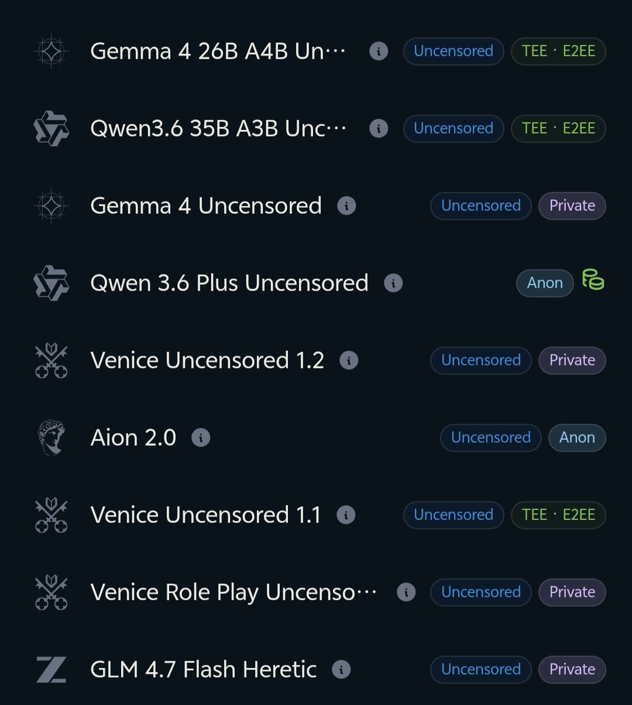Open info icon for Qwen3.6 35B A3B
The width and height of the screenshot is (632, 705).
pyautogui.click(x=379, y=129)
